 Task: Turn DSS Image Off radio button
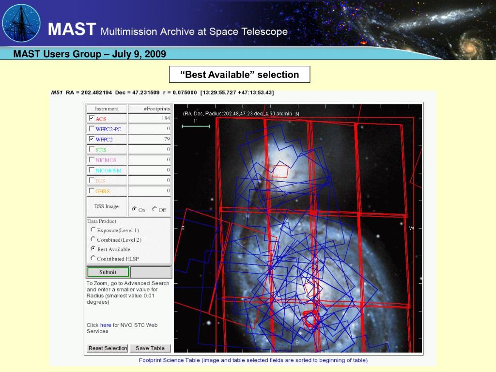pyautogui.click(x=155, y=209)
